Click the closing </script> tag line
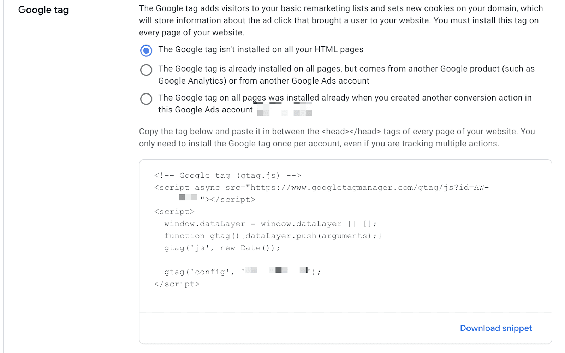565x353 pixels. [x=177, y=284]
